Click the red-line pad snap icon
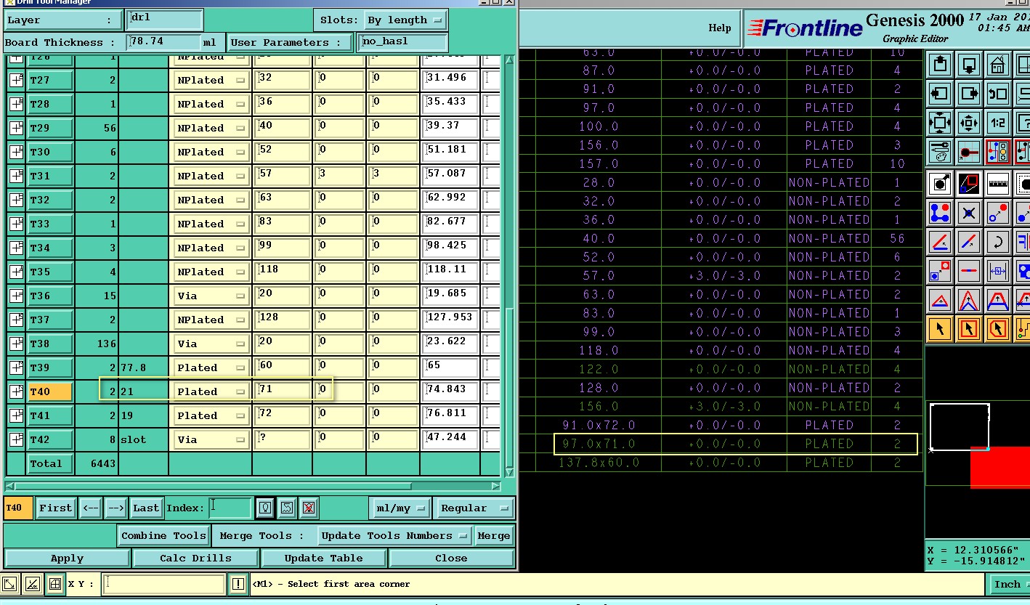The width and height of the screenshot is (1030, 605). click(969, 151)
